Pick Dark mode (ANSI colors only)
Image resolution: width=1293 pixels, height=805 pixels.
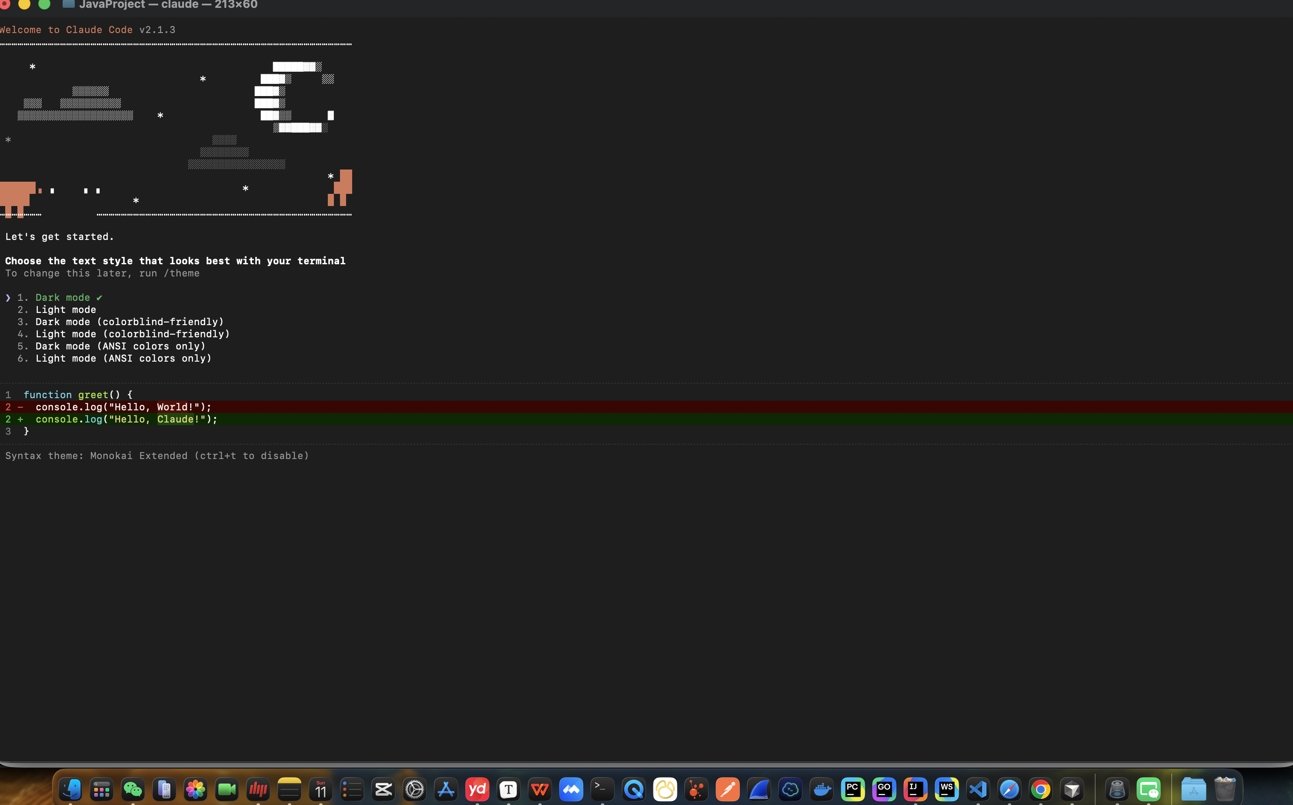tap(120, 346)
